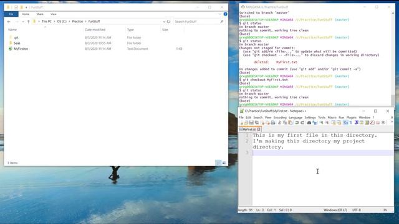Open the File menu in Notepad++
The width and height of the screenshot is (399, 224).
coord(241,118)
